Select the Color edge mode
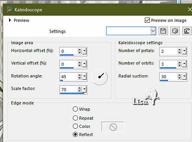192x142 pixels. (75, 126)
